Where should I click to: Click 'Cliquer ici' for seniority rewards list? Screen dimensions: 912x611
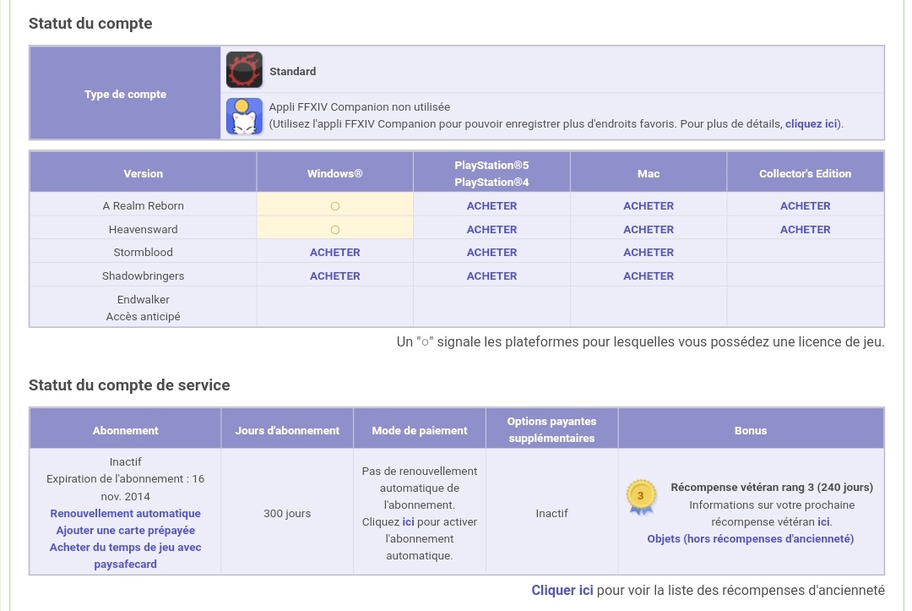point(562,590)
